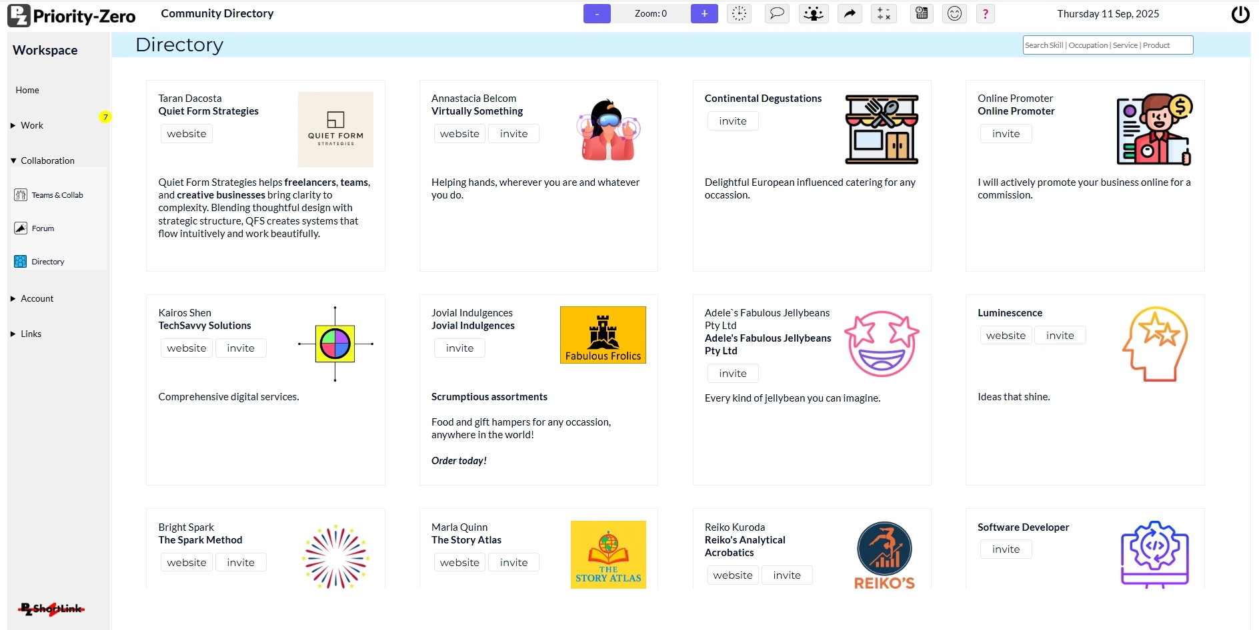The width and height of the screenshot is (1259, 630).
Task: Click the ShortLink logo
Action: (51, 609)
